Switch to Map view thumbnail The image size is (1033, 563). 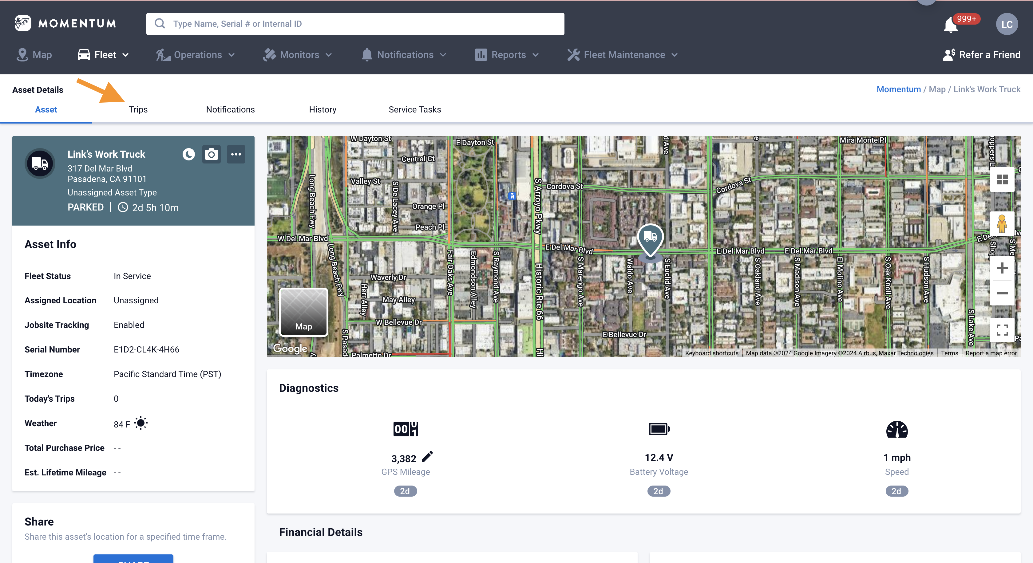pos(303,312)
